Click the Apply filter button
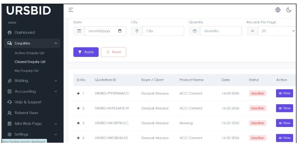The image size is (297, 143). [x=86, y=52]
